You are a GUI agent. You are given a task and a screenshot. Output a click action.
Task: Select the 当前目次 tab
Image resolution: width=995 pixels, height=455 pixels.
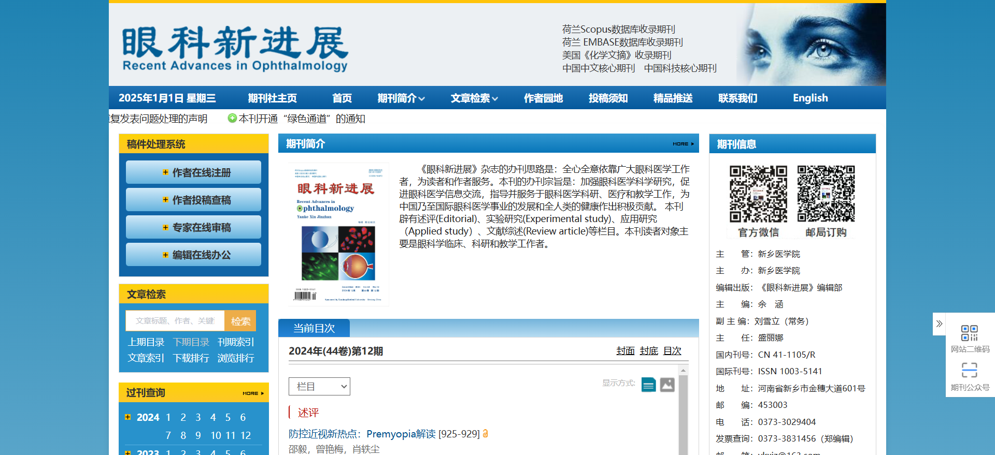(x=314, y=328)
